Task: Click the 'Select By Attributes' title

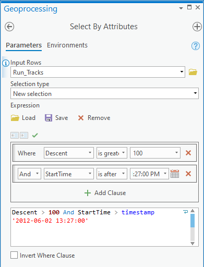Action: (x=104, y=27)
